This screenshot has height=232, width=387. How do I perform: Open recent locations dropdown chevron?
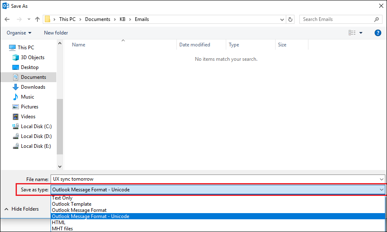tap(29, 19)
